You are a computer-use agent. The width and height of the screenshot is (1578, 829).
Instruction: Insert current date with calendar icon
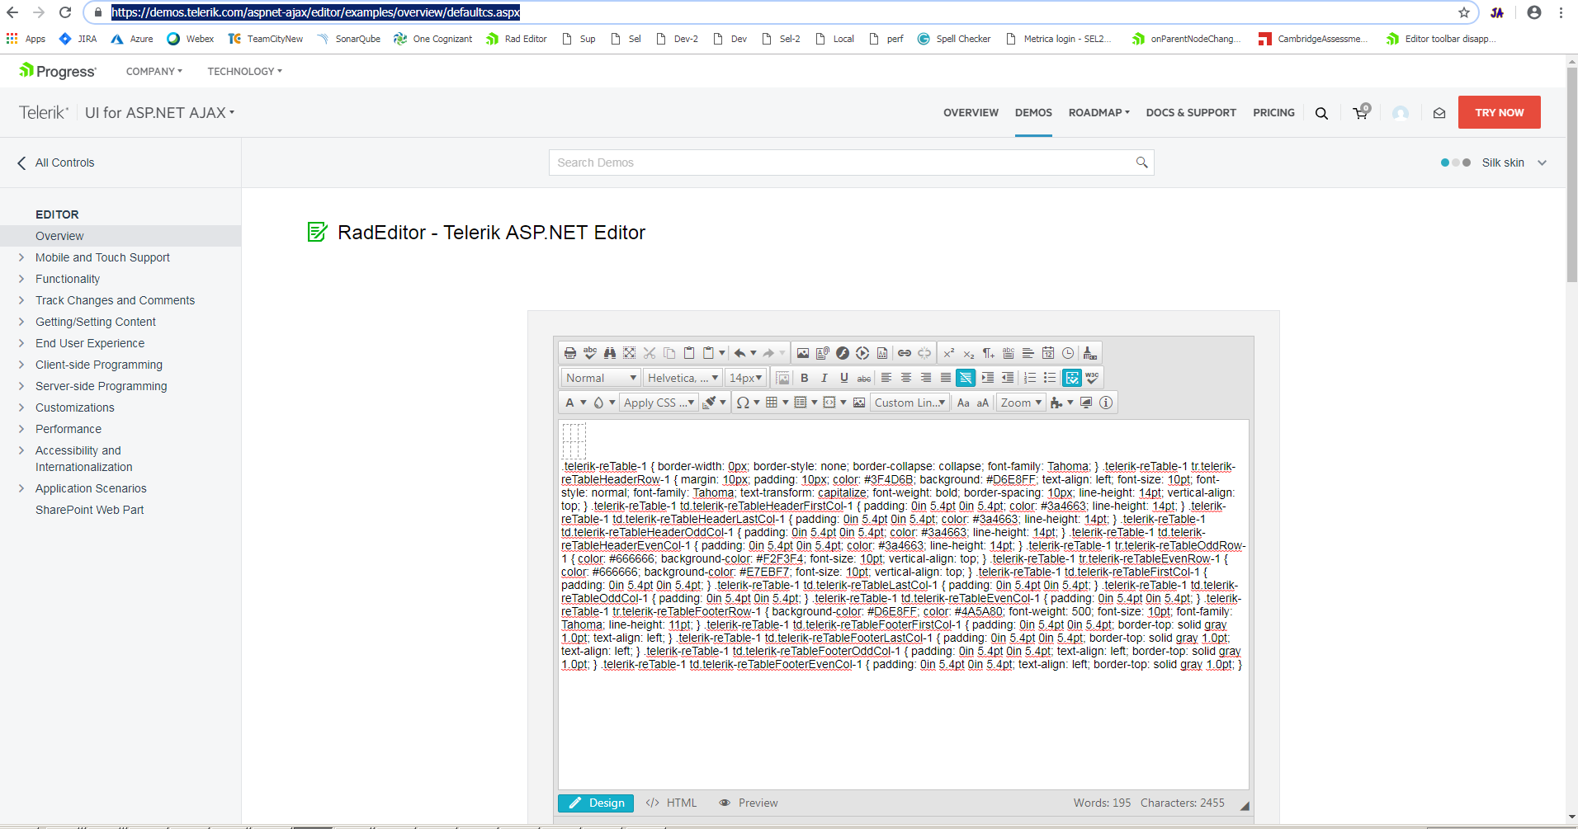click(1048, 353)
